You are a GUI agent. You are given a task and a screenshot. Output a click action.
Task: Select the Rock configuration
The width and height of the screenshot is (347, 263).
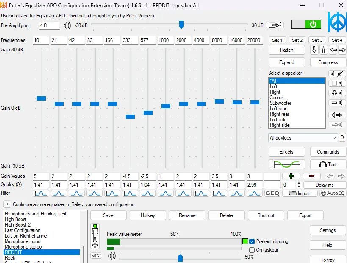[x=42, y=258]
